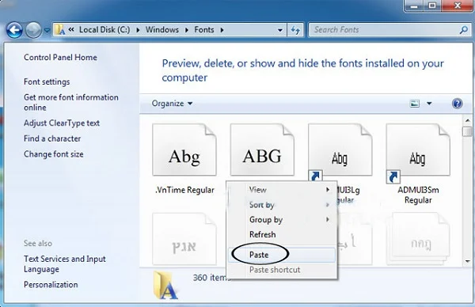Click the search magnifier icon
The width and height of the screenshot is (475, 307).
(x=463, y=29)
